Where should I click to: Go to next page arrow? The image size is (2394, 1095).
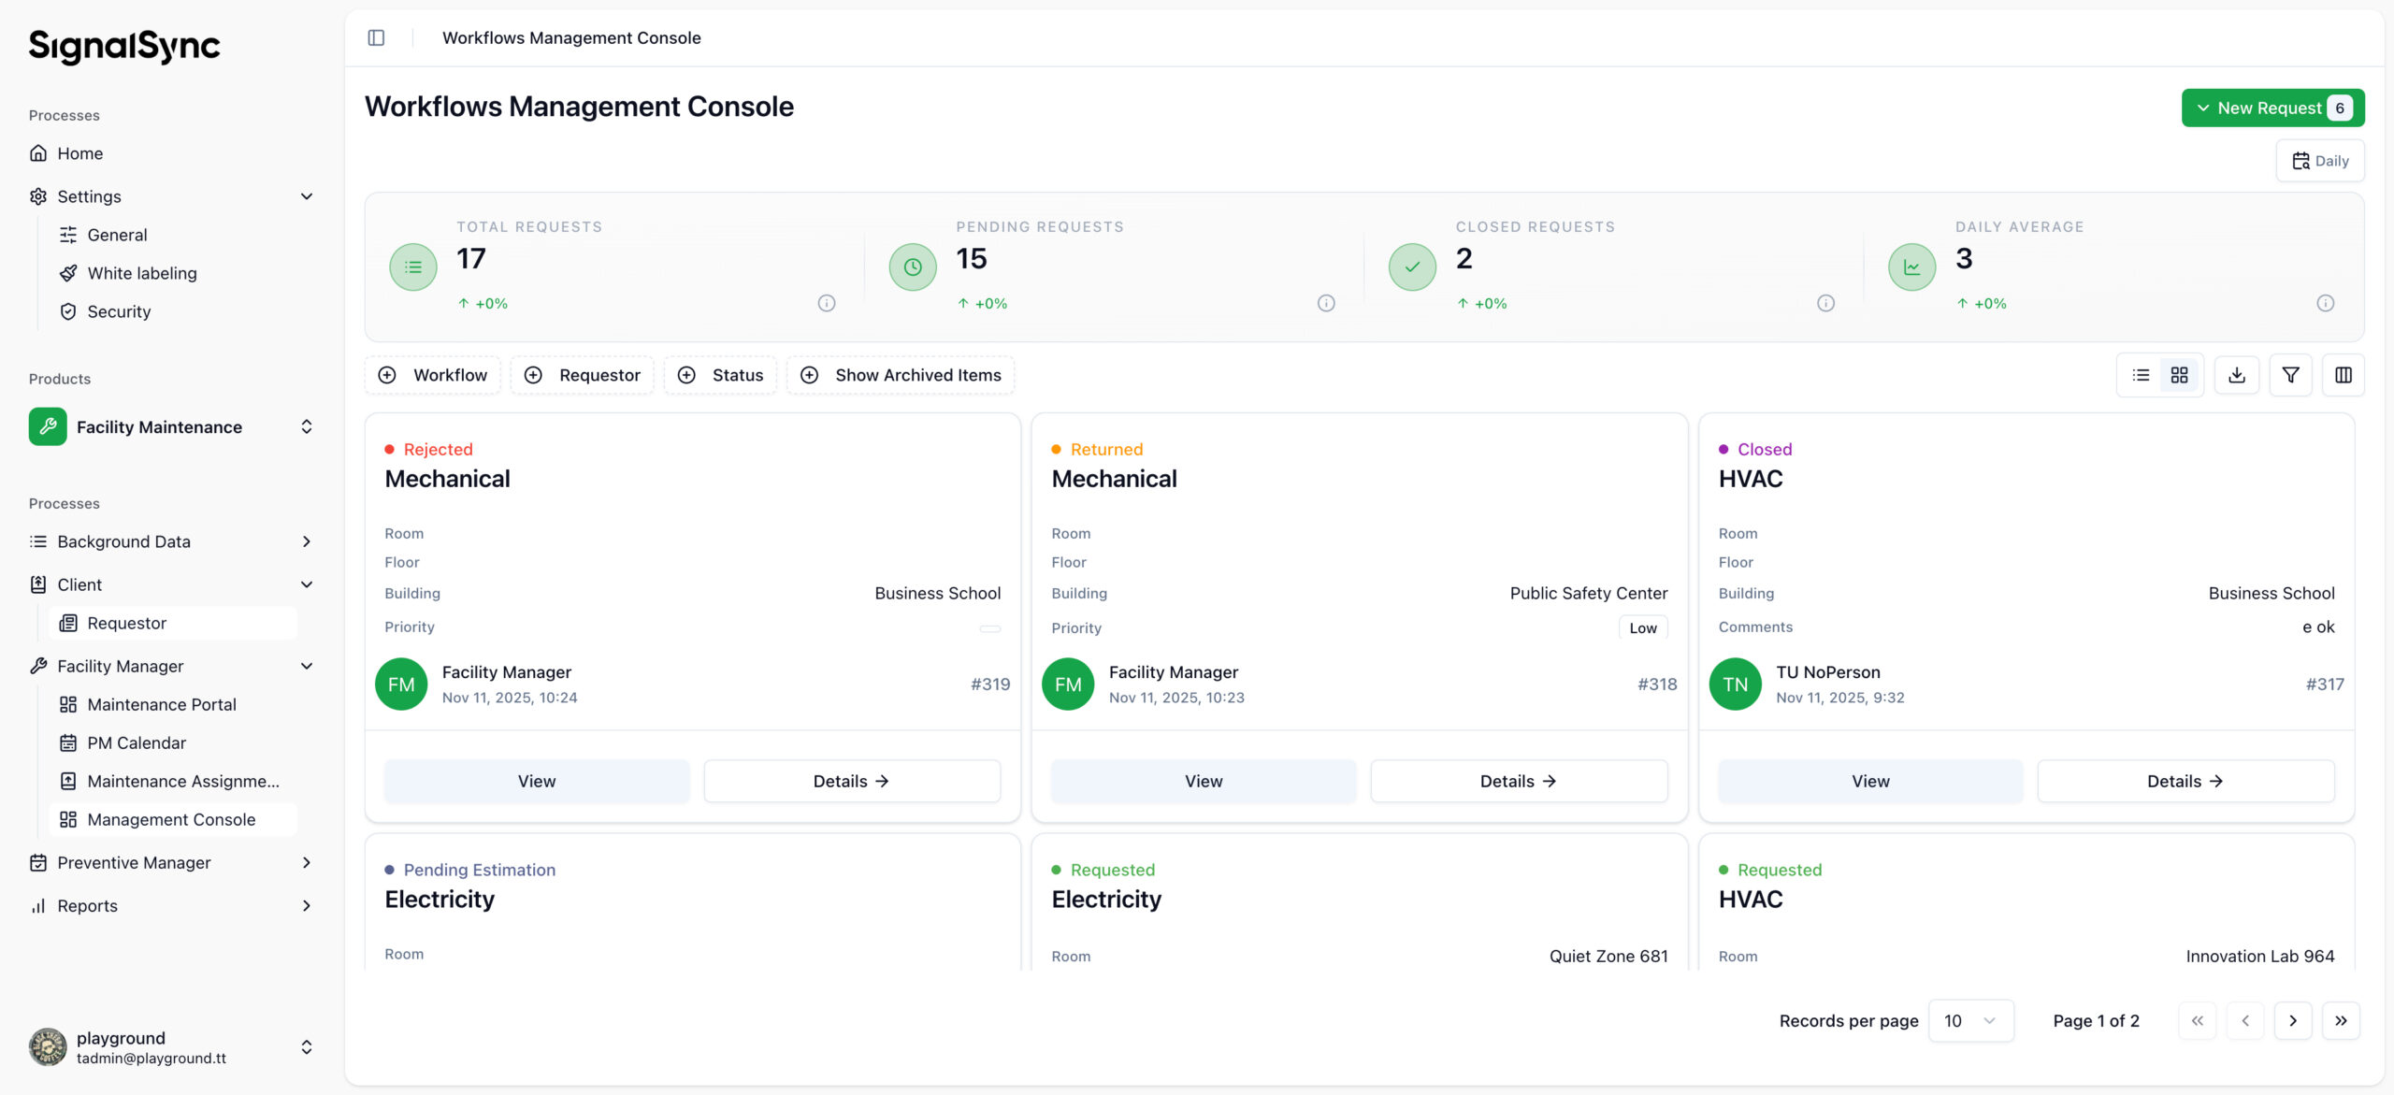click(2292, 1020)
